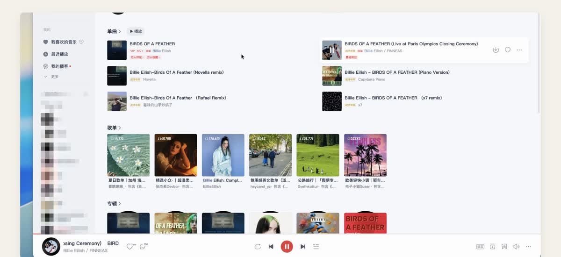Open playlist 氛围感英文歌单 cover

pyautogui.click(x=270, y=155)
